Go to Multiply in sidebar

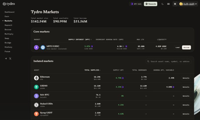(9, 34)
